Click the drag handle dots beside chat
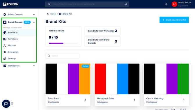 [12, 104]
